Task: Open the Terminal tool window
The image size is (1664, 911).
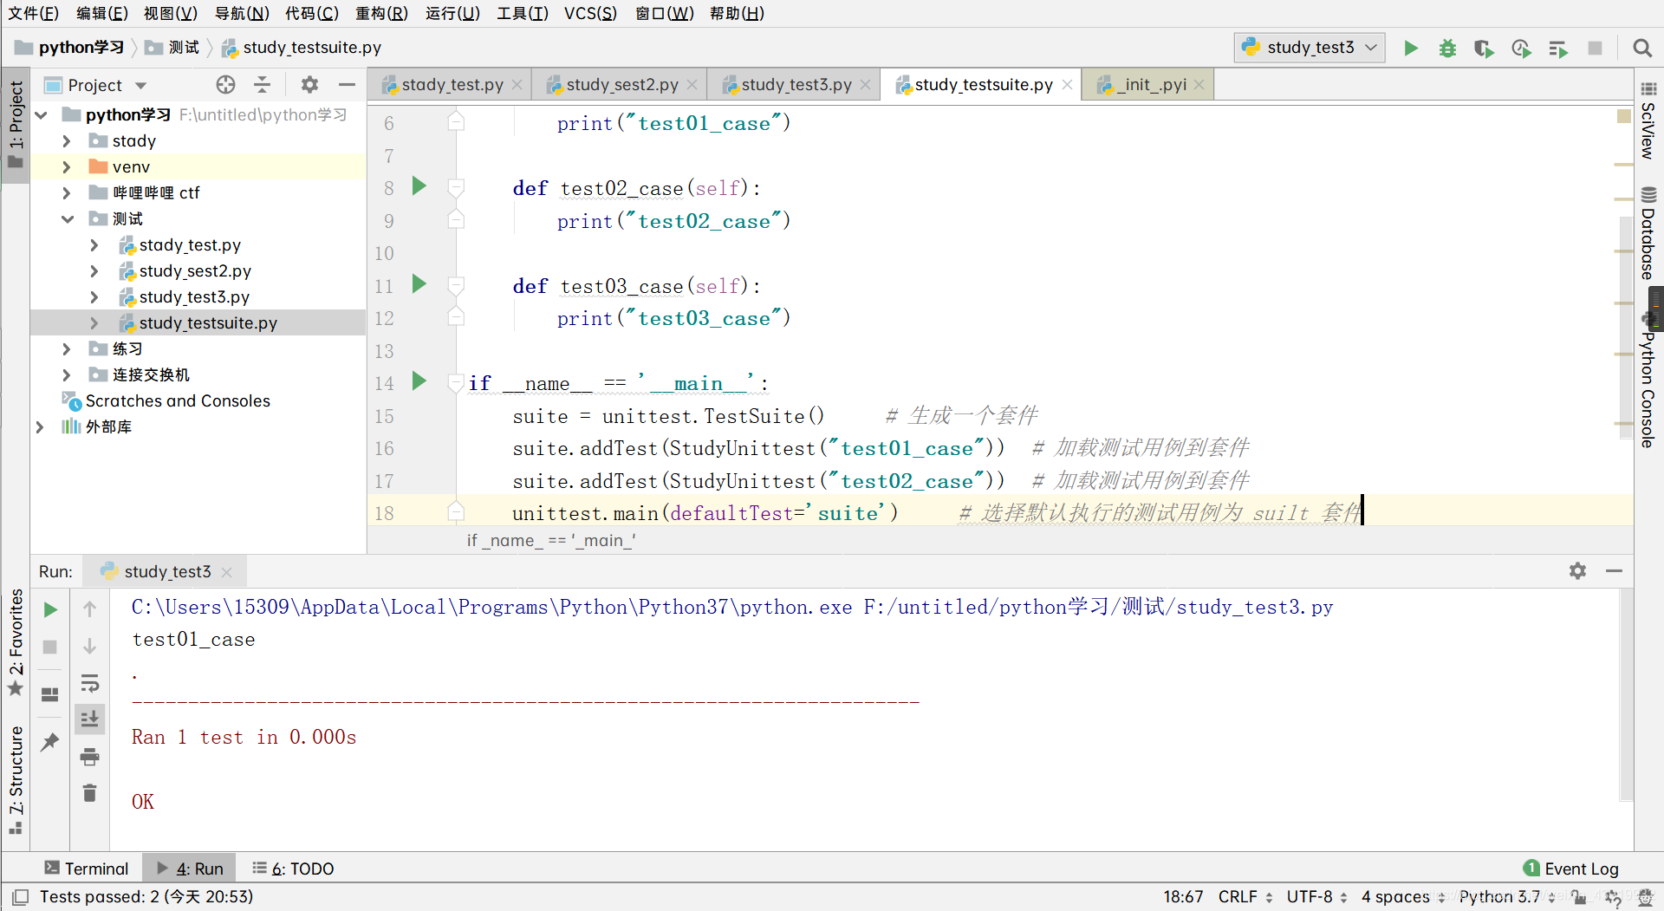Action: [87, 869]
